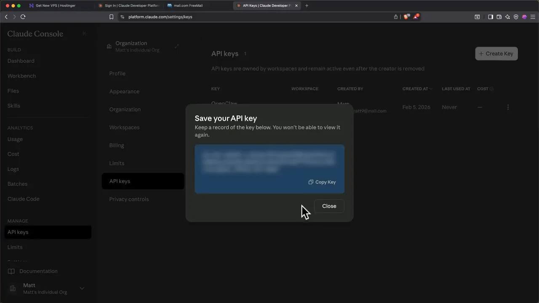Click the LAST USED AT column header
This screenshot has width=539, height=303.
coord(456,89)
